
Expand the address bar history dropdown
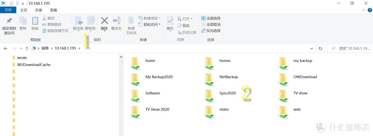312,49
